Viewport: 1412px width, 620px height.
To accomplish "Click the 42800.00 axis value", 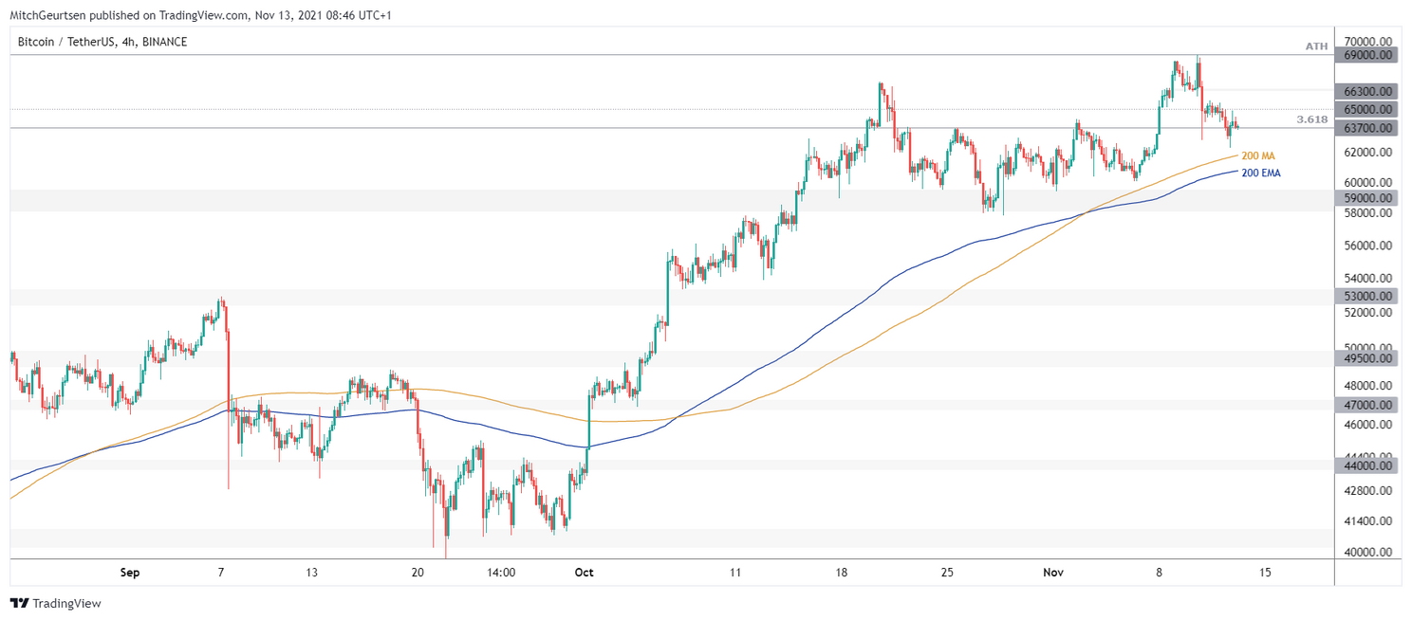I will [x=1368, y=491].
